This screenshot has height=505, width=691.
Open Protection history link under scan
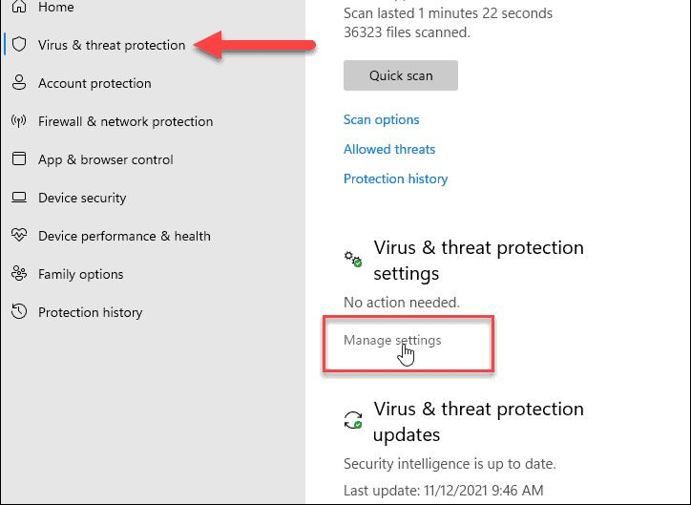(x=395, y=179)
